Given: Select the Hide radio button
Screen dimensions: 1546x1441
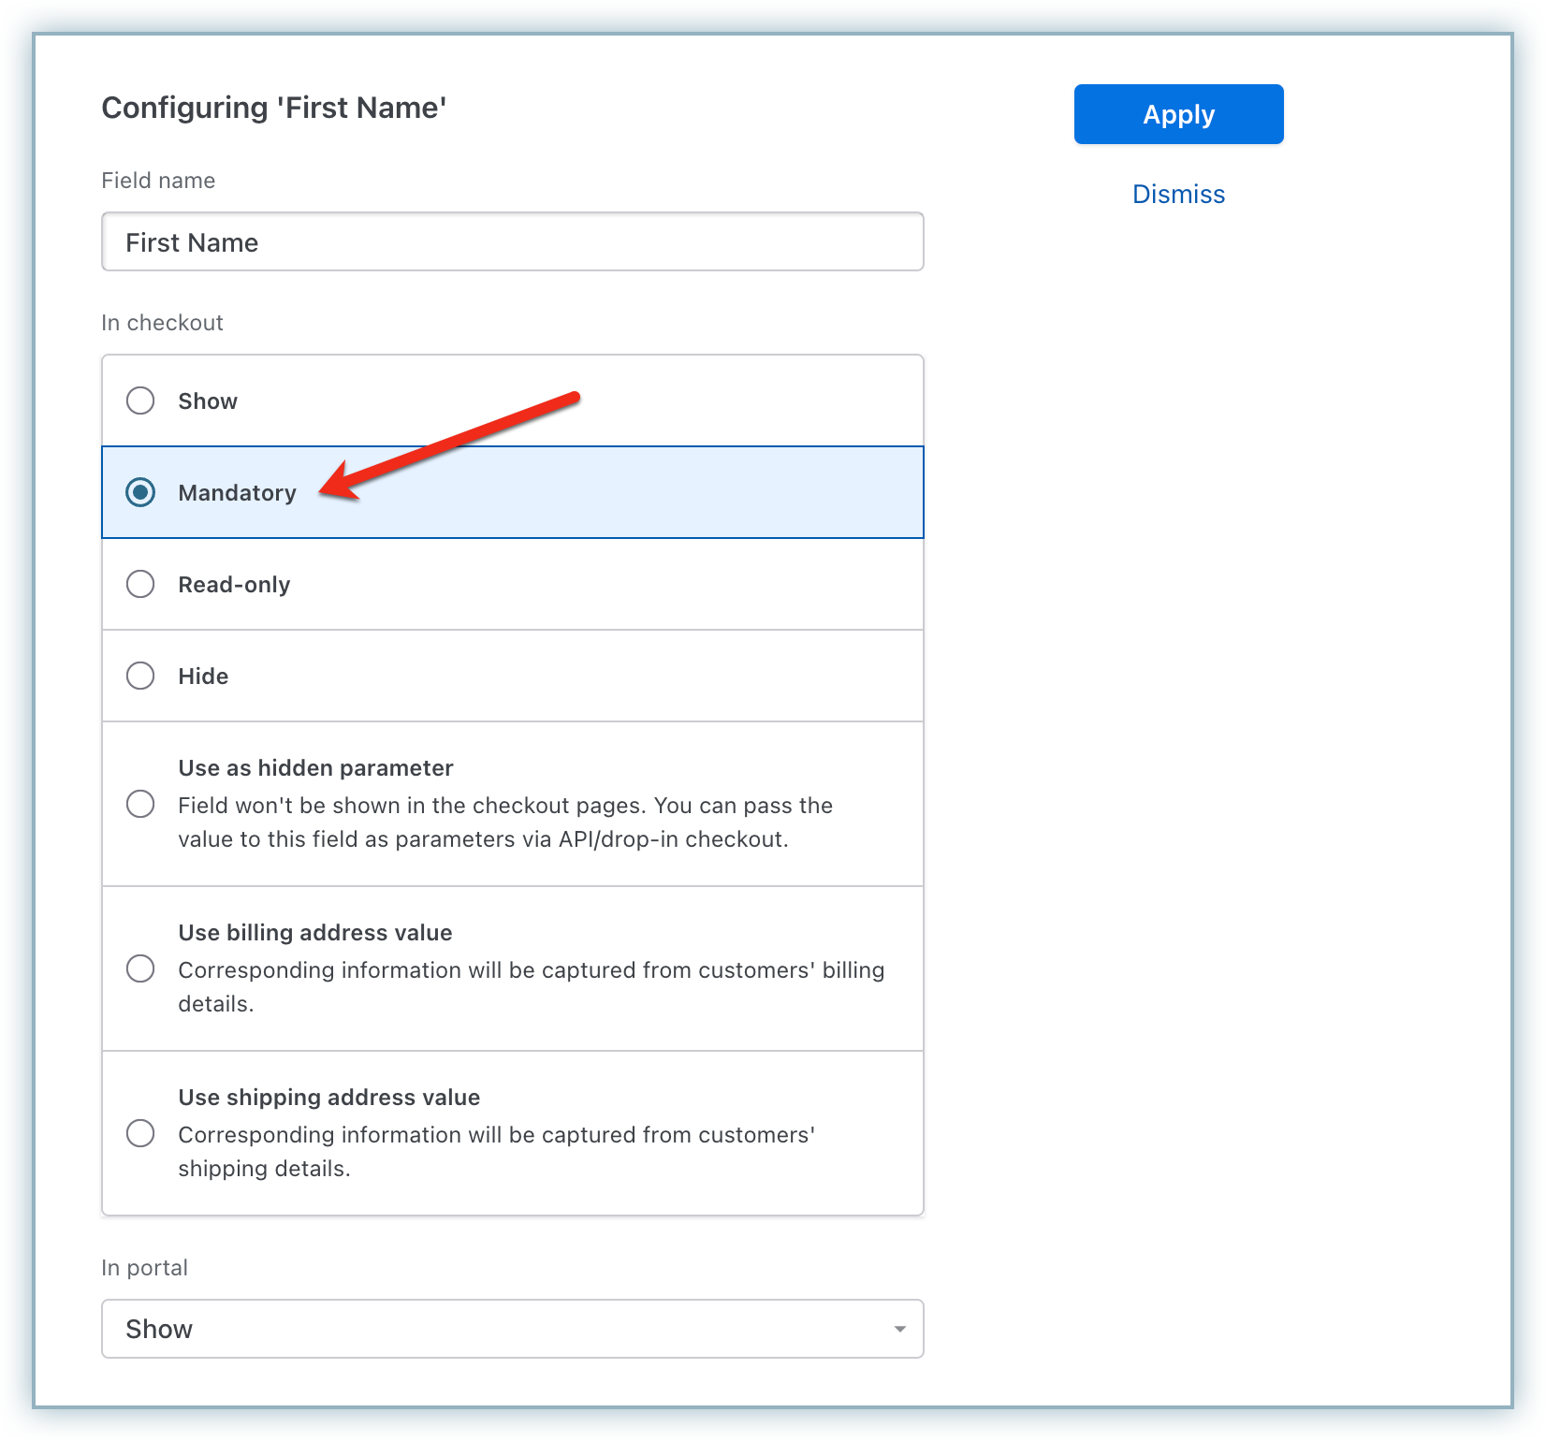Looking at the screenshot, I should pyautogui.click(x=140, y=676).
